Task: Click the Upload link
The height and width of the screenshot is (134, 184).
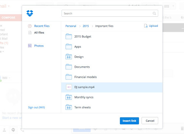Action: (153, 26)
